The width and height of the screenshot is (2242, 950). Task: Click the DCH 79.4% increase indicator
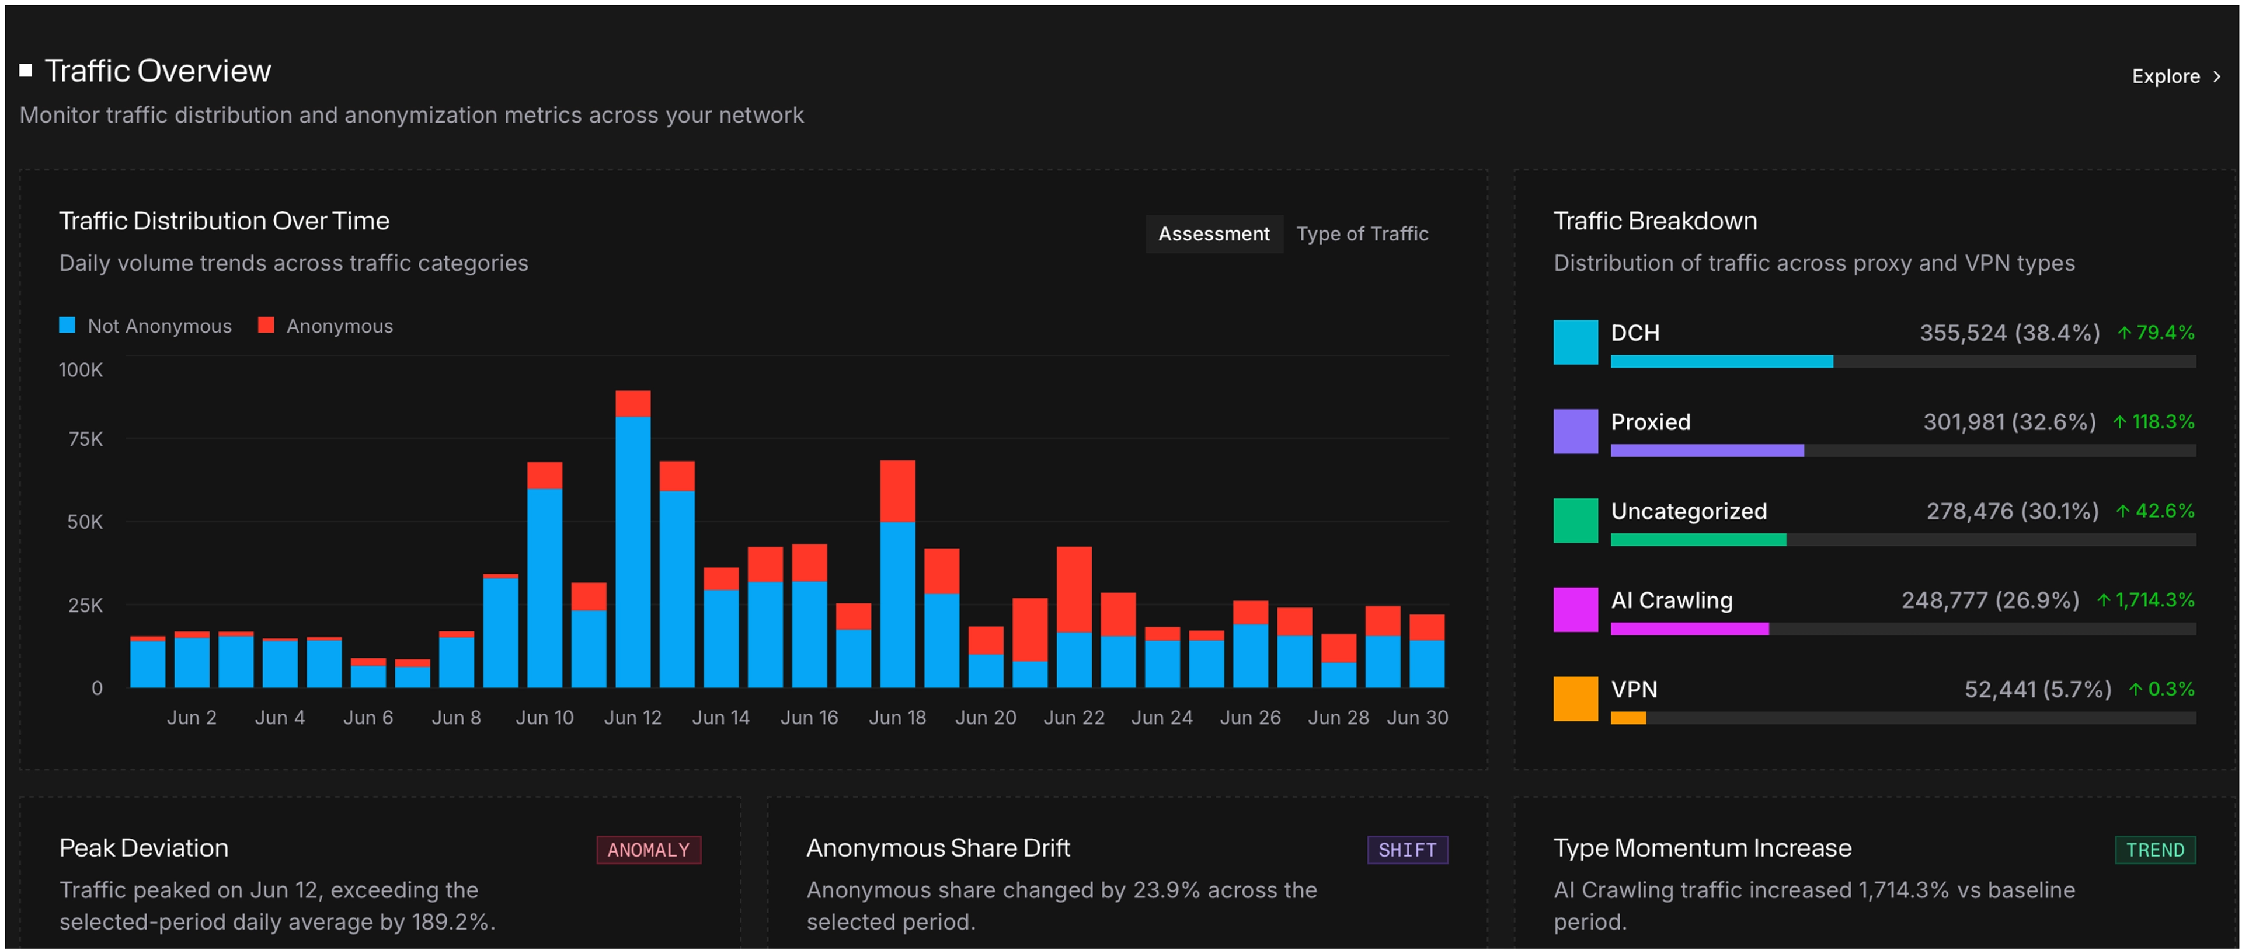[x=2155, y=333]
